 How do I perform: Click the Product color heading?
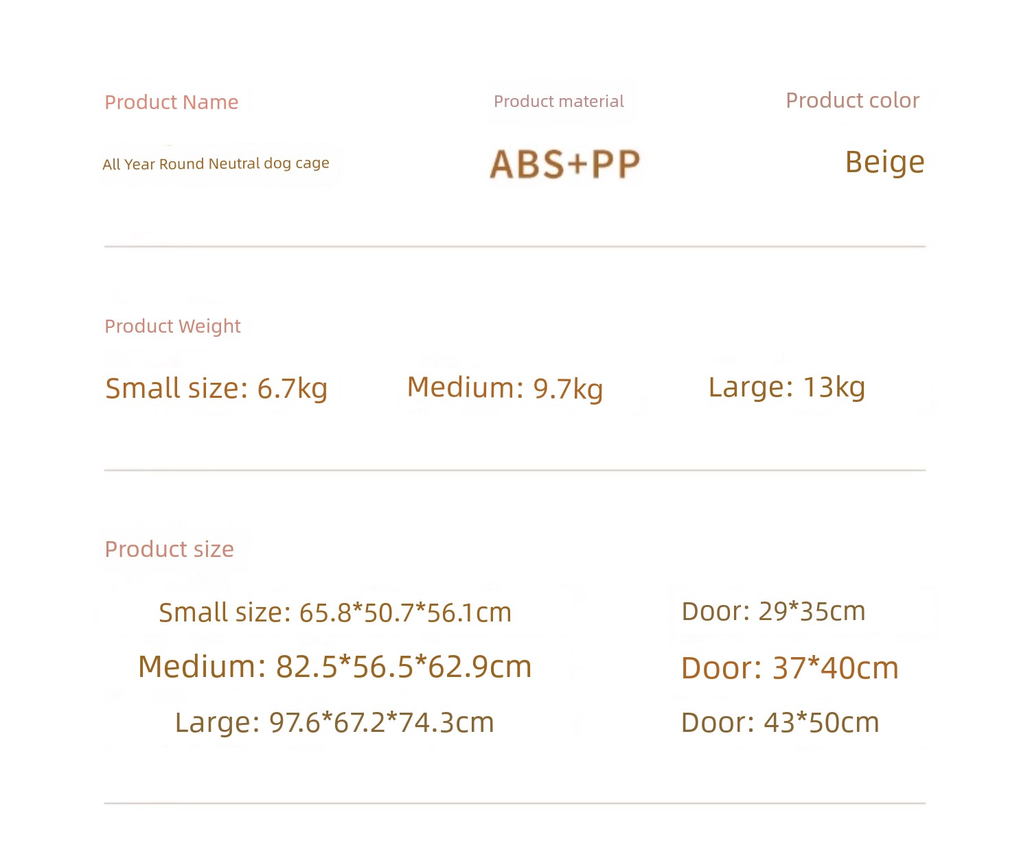[x=852, y=100]
